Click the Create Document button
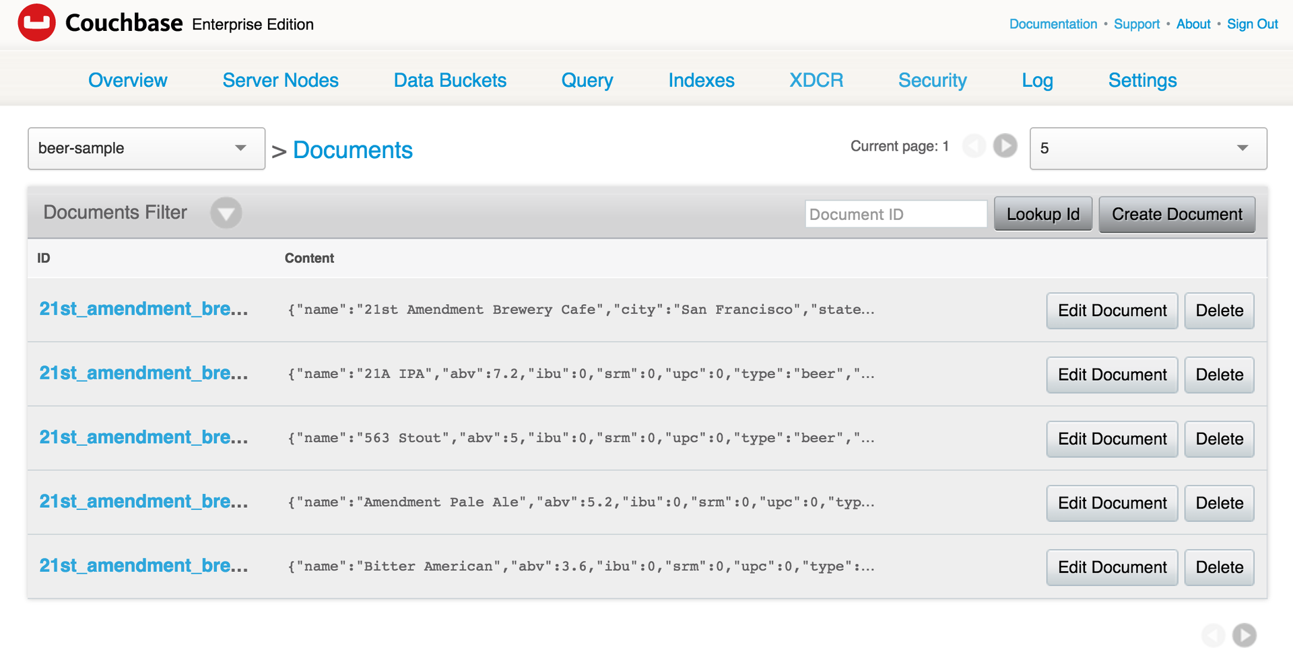 tap(1177, 214)
